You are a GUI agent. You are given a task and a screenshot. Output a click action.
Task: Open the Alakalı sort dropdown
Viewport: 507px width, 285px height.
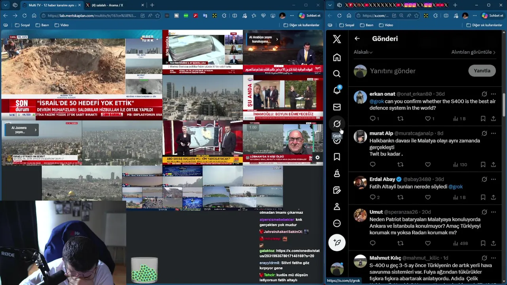click(363, 52)
